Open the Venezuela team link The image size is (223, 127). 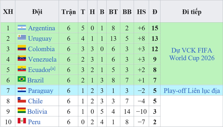(x=42, y=59)
